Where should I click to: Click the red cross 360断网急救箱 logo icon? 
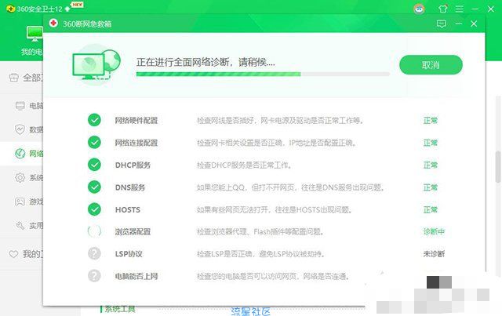click(x=53, y=24)
